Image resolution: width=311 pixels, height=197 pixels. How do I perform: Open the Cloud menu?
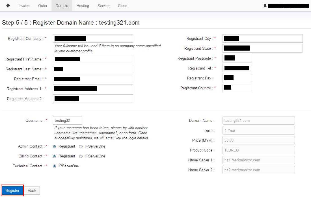pyautogui.click(x=122, y=6)
